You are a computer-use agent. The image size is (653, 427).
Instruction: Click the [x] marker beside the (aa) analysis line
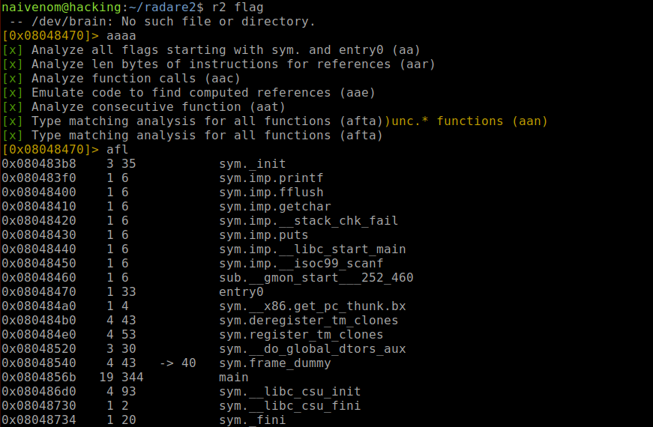click(x=13, y=50)
